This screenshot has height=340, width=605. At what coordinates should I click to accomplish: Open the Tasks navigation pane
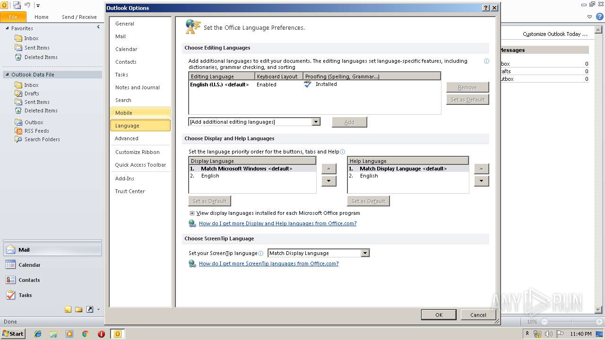[x=52, y=295]
